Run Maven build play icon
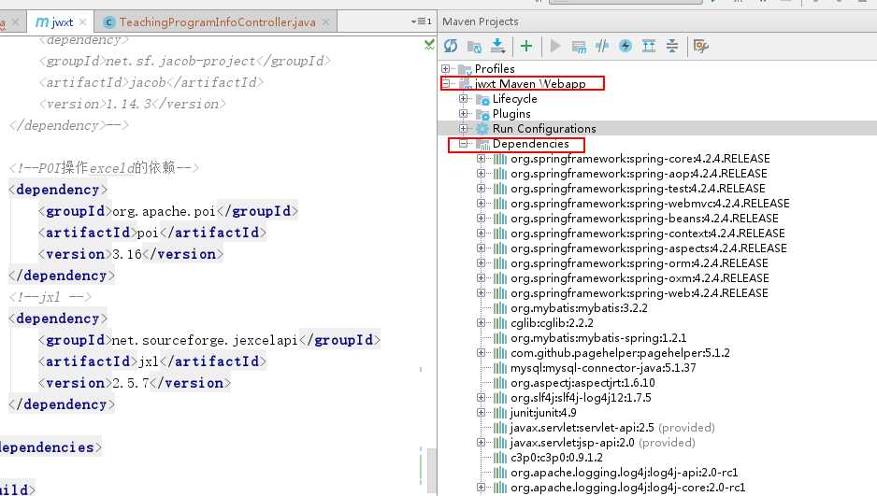This screenshot has width=877, height=496. 555,46
